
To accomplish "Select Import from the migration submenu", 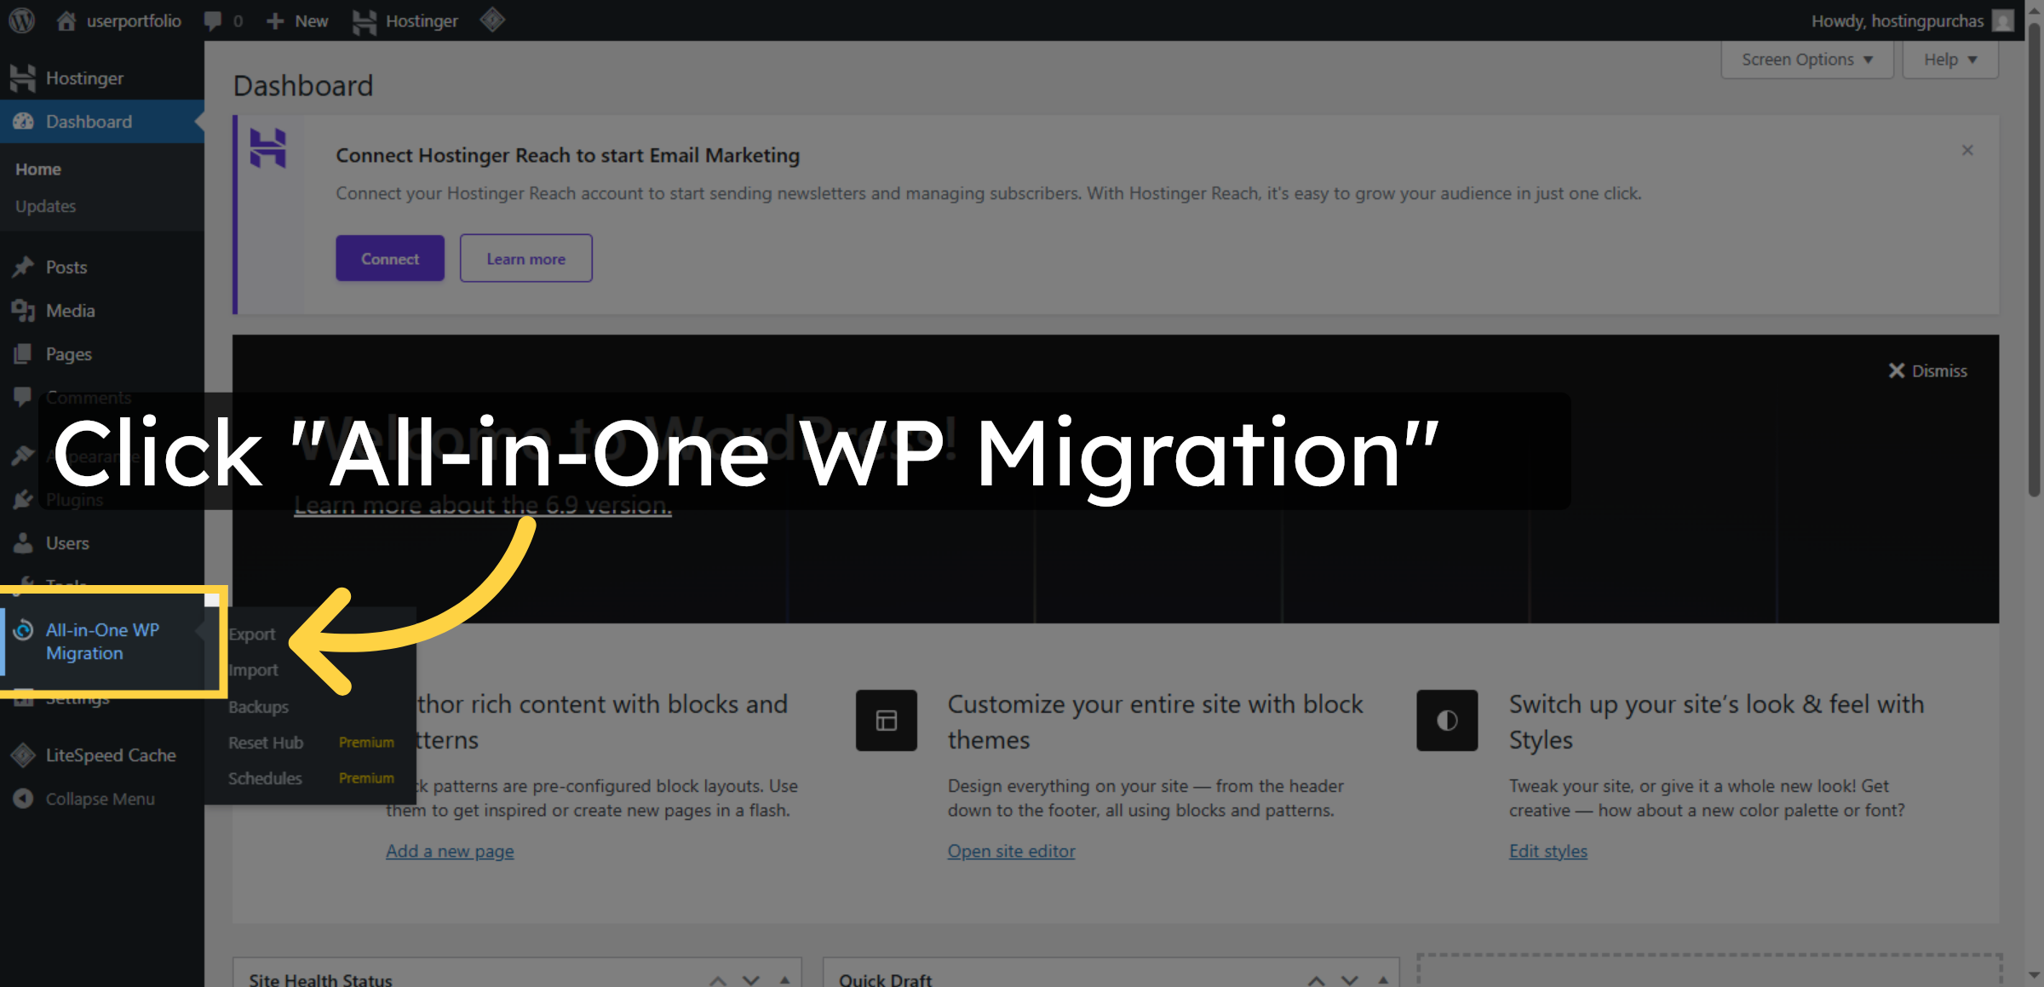I will [253, 669].
